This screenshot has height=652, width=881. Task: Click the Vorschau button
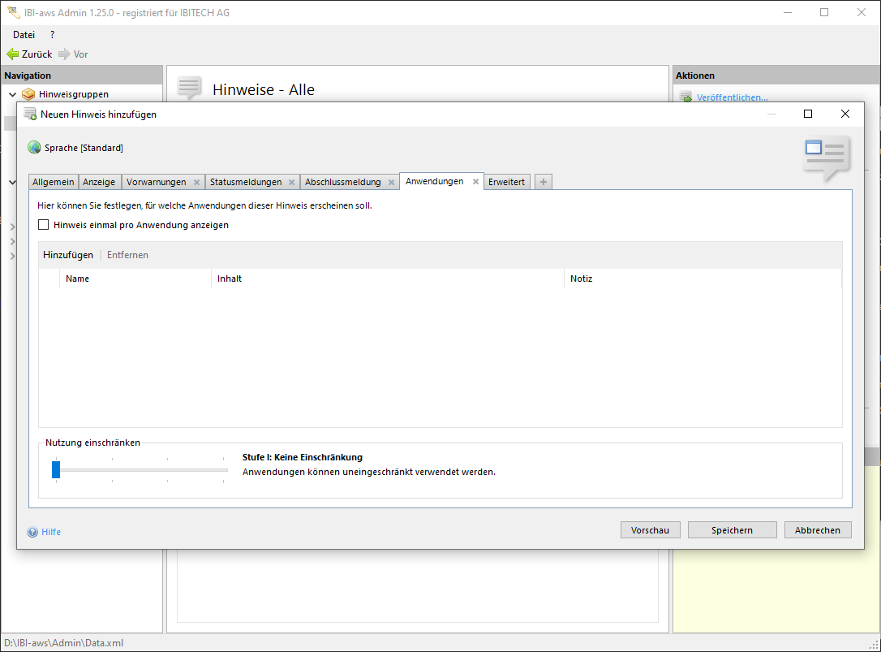coord(650,530)
